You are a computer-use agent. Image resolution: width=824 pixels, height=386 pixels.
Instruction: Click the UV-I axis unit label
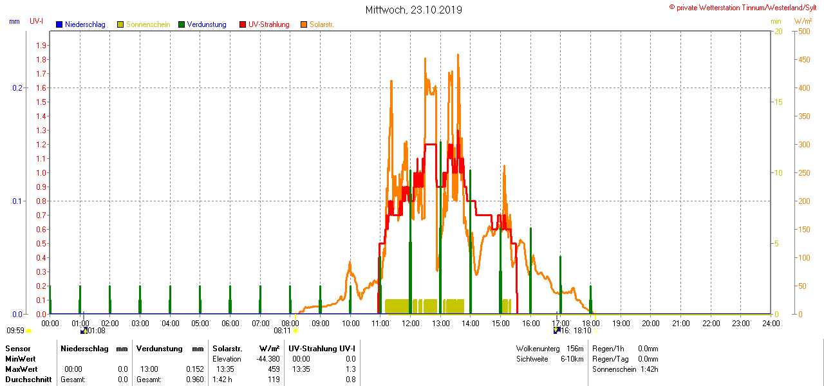coord(37,21)
